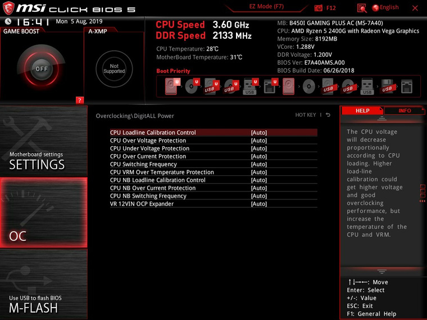Take a screenshot with the F12 camera icon
Viewport: 427px width, 320px height.
tap(318, 8)
